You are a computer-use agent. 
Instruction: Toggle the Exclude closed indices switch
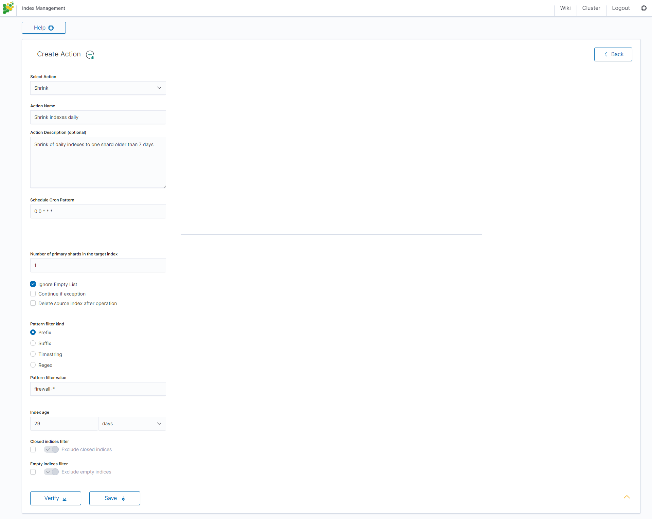pyautogui.click(x=51, y=449)
